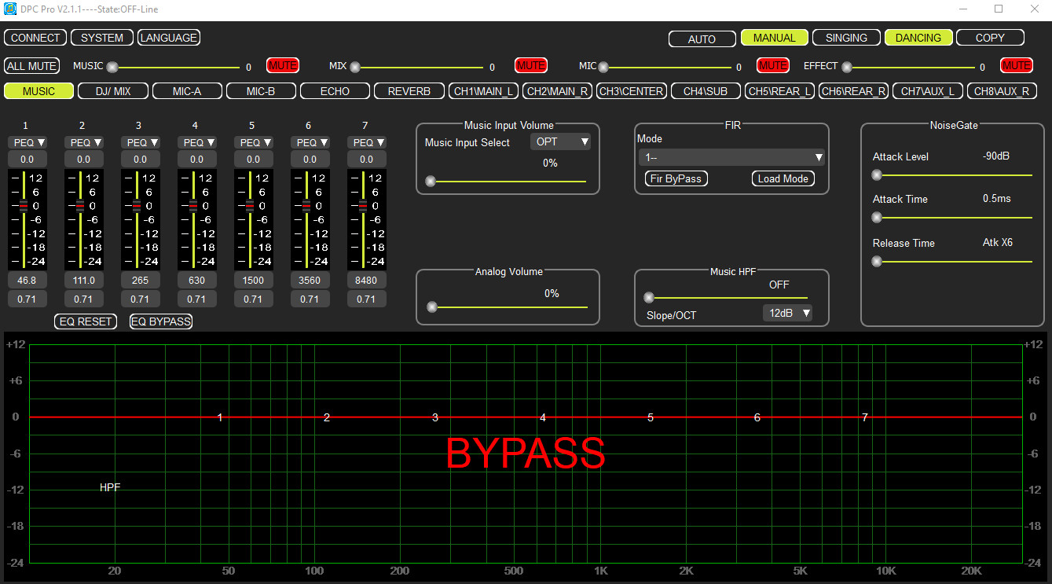Toggle the MIX channel MUTE button
Screen dimensions: 1052x584
(x=530, y=65)
